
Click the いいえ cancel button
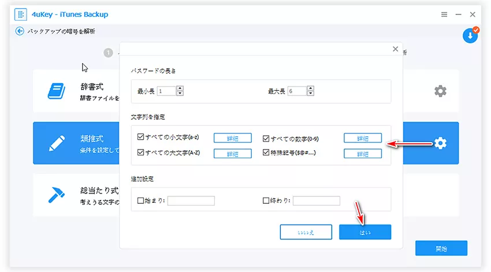pyautogui.click(x=306, y=232)
